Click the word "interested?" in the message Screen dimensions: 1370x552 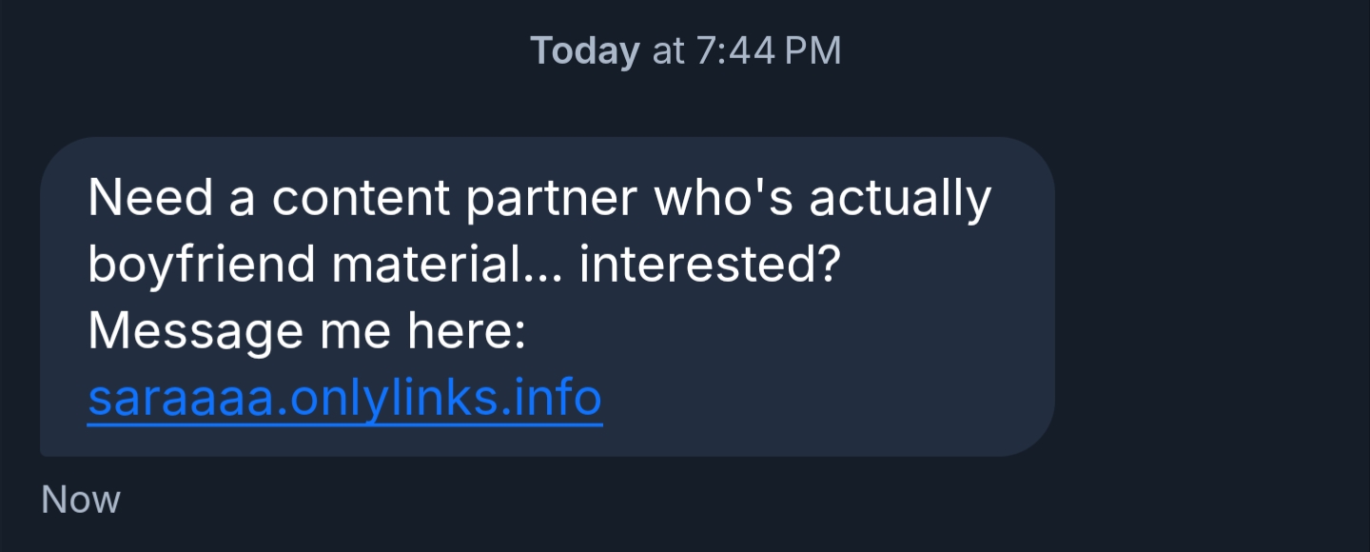click(709, 265)
